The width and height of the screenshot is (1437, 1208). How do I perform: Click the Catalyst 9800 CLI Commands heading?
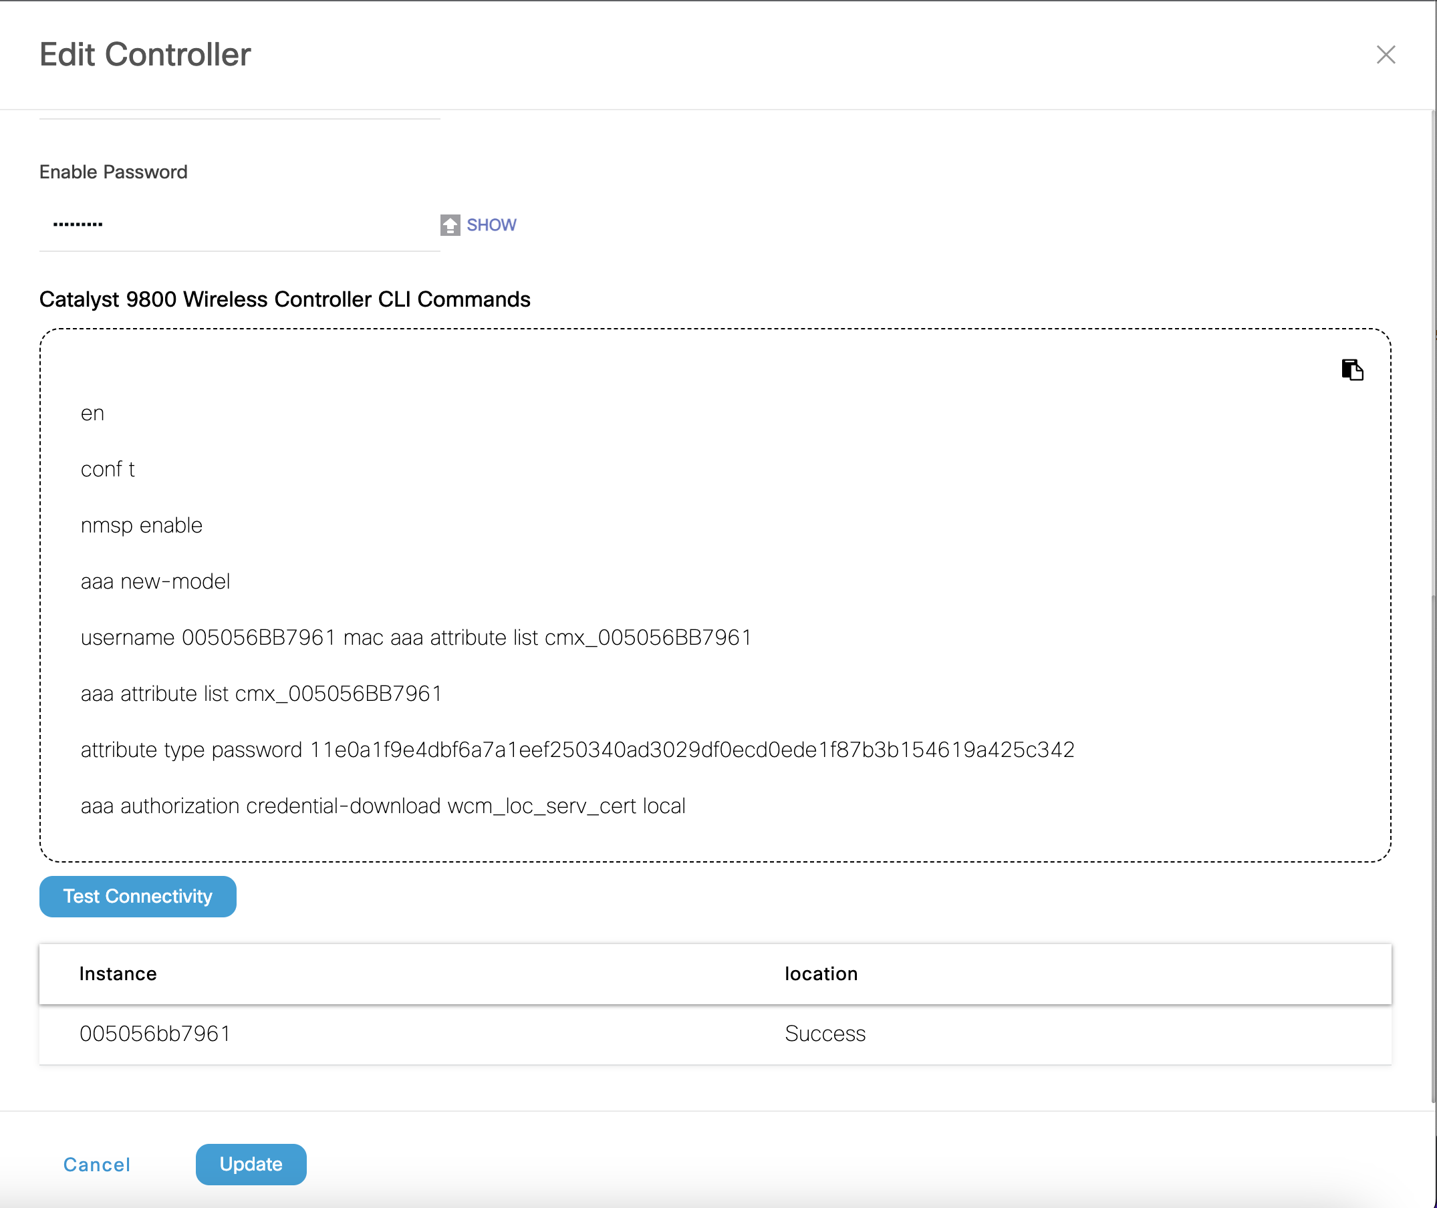(x=284, y=299)
